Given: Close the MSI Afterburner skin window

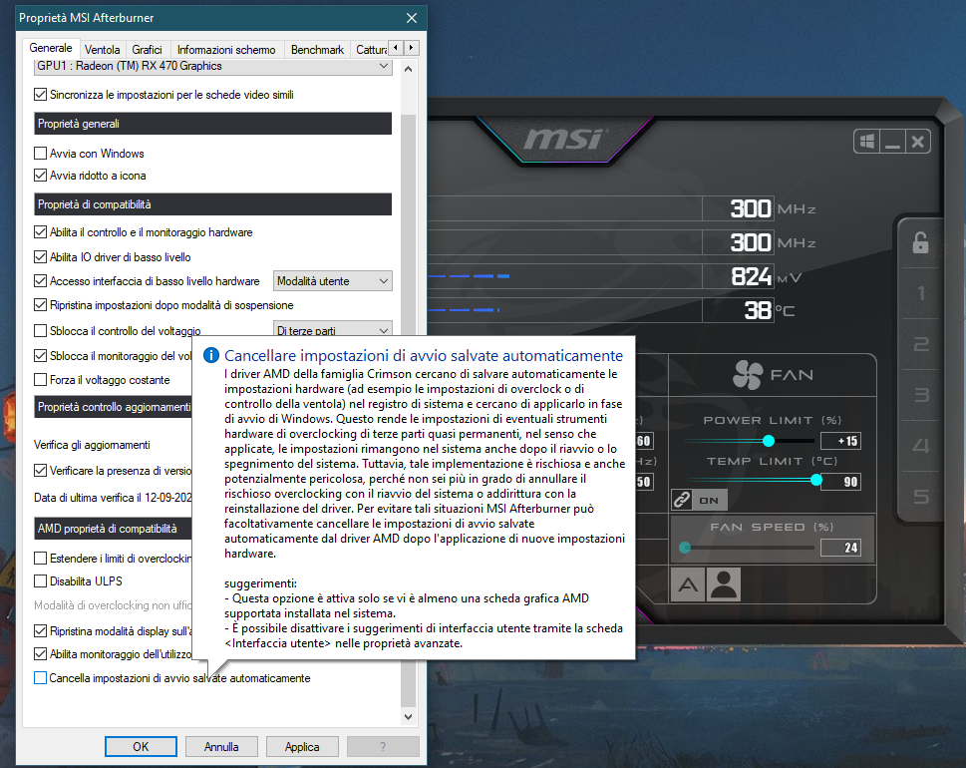Looking at the screenshot, I should point(917,142).
